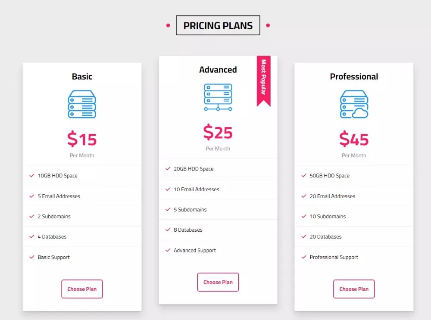Click checkmark beside 10GB HDD Space

(32, 176)
